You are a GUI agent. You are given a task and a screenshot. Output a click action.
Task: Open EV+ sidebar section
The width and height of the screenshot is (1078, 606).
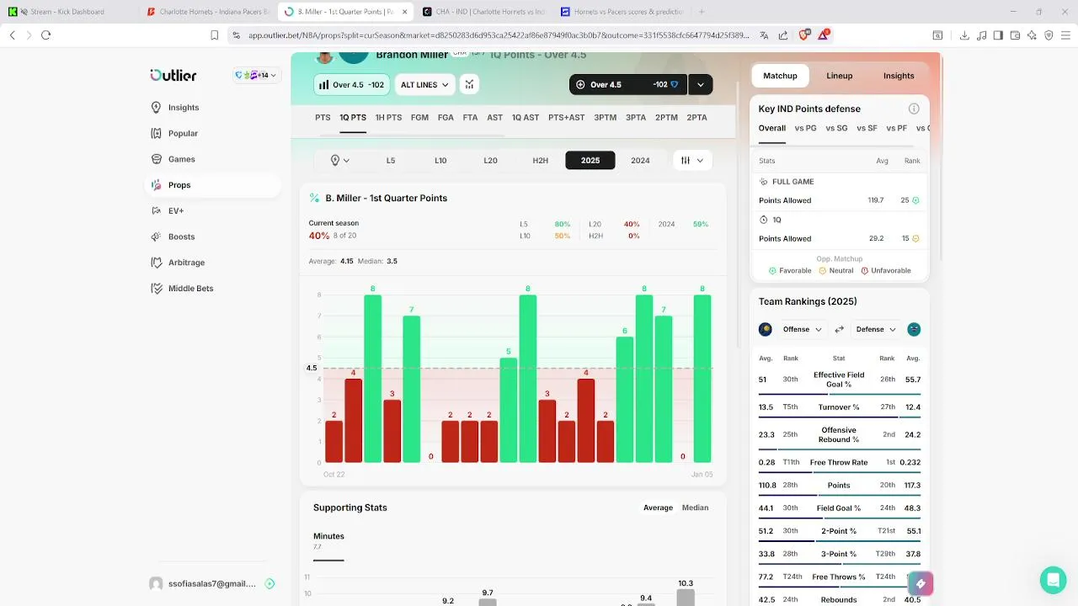[x=167, y=210]
